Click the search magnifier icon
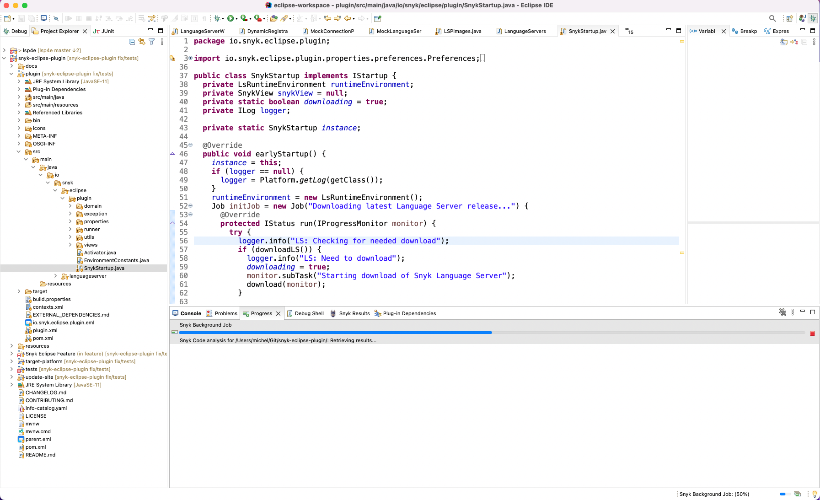 tap(772, 18)
